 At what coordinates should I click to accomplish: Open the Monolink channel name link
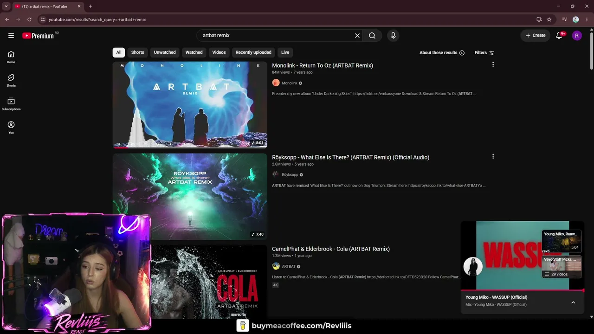(290, 83)
